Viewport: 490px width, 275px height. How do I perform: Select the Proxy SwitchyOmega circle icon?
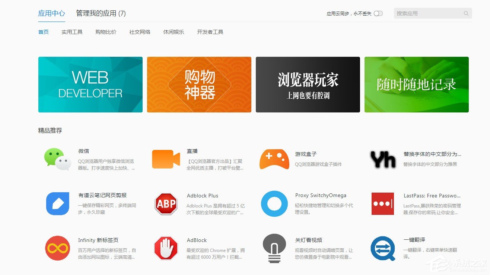point(274,204)
